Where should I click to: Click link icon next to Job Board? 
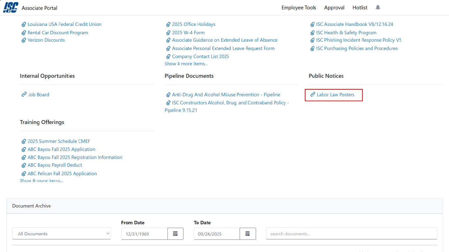tap(24, 94)
